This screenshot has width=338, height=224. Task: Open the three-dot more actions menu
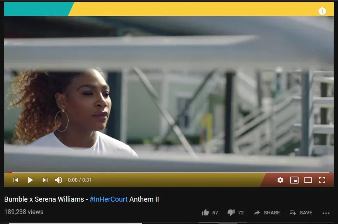(x=326, y=213)
